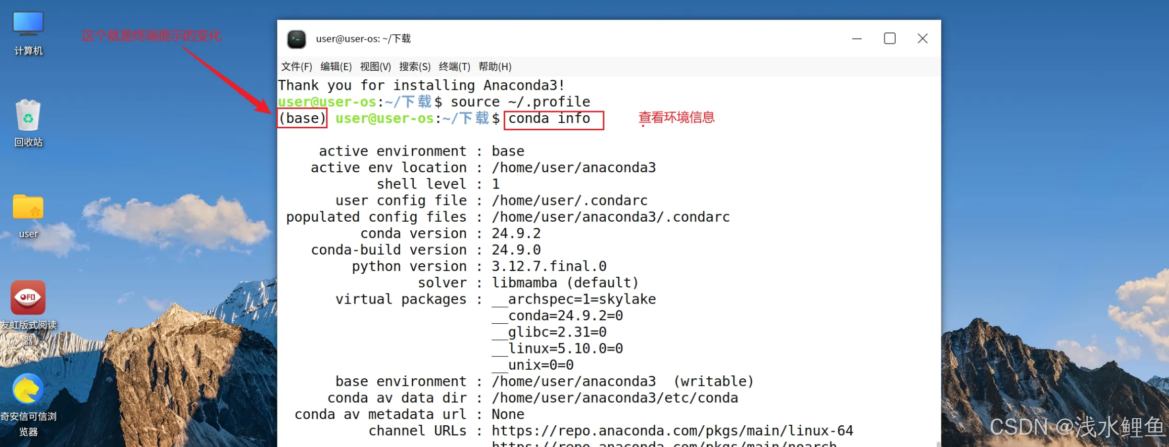This screenshot has height=447, width=1169.
Task: Click solver value 'libmamba (default)'
Action: [565, 283]
